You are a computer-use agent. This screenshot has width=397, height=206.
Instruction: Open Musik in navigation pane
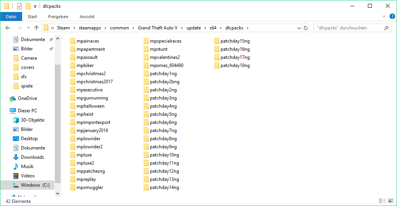click(x=27, y=167)
